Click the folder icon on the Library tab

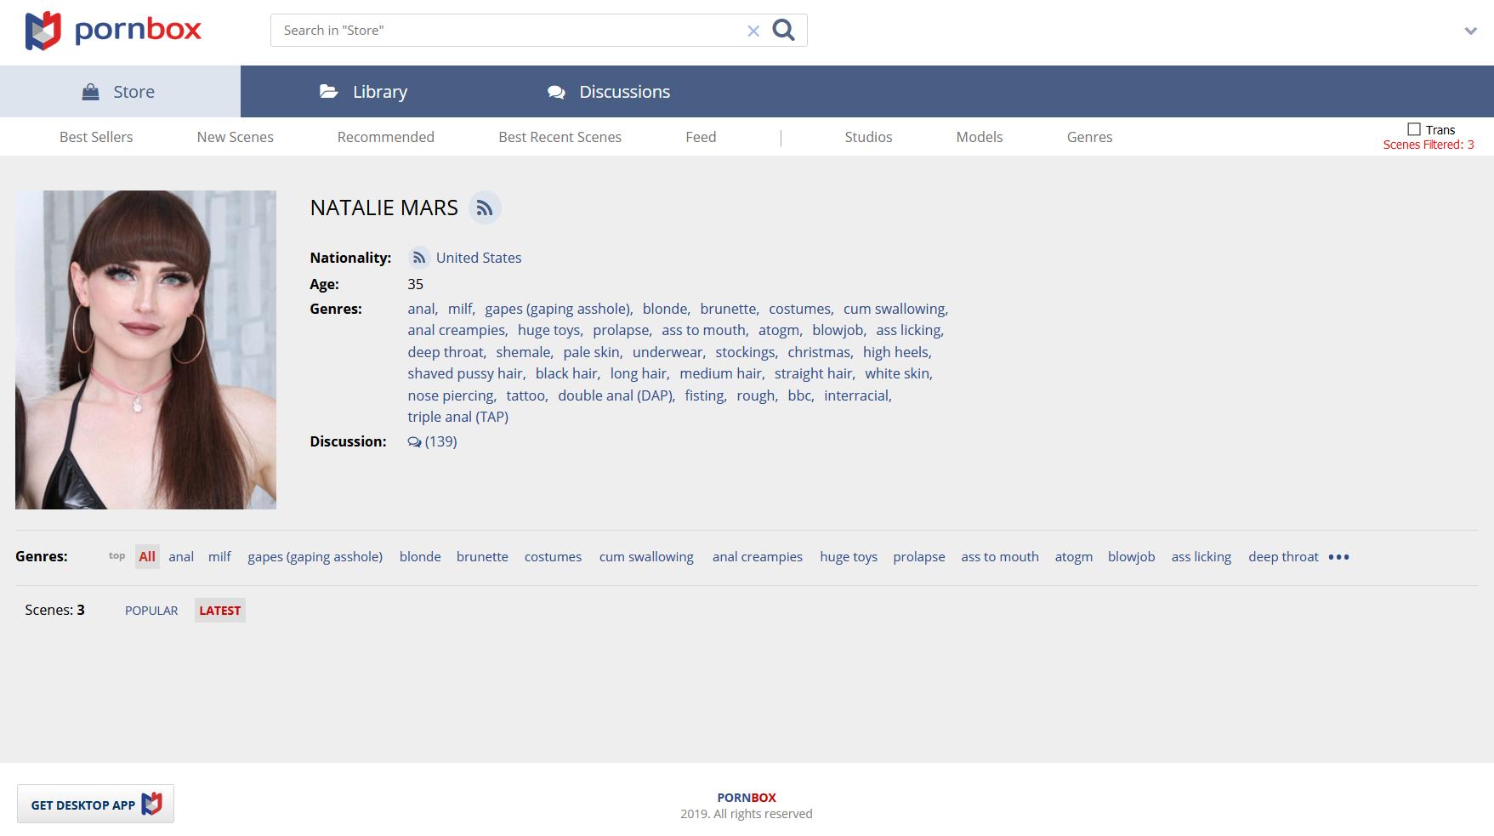(x=329, y=92)
